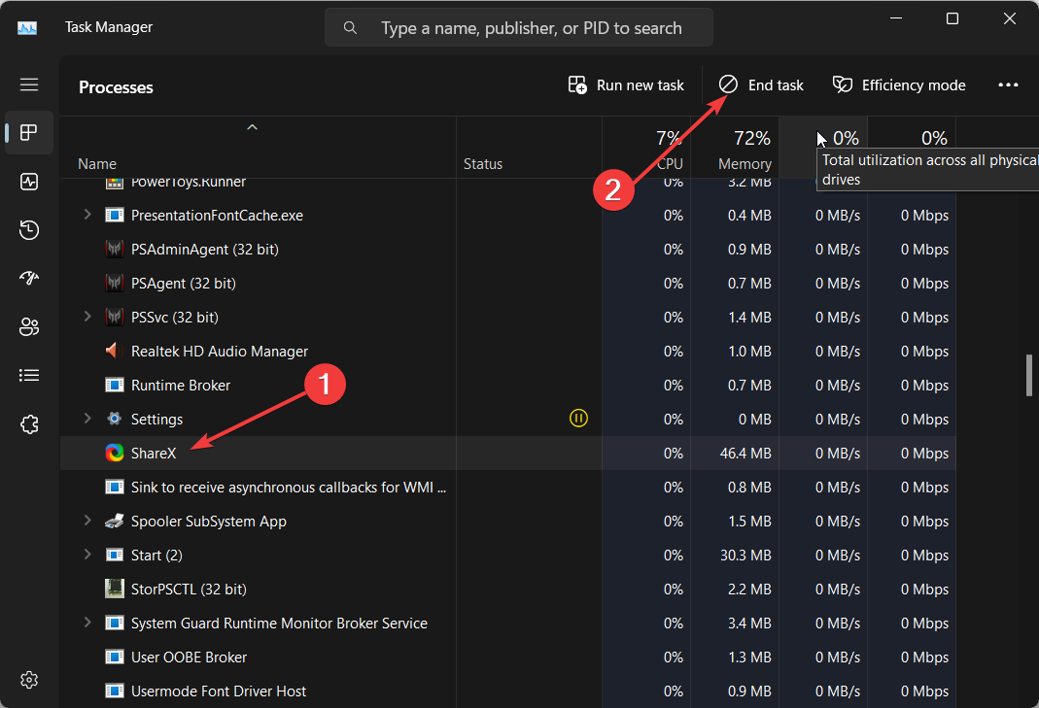The image size is (1039, 708).
Task: Click the ShareX process icon
Action: [115, 453]
